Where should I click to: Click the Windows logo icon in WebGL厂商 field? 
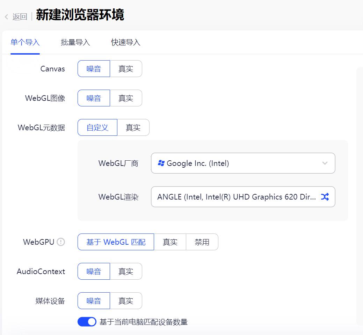(161, 163)
